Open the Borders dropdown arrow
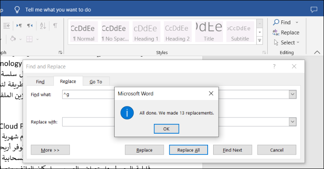This screenshot has width=324, height=169. (38, 39)
